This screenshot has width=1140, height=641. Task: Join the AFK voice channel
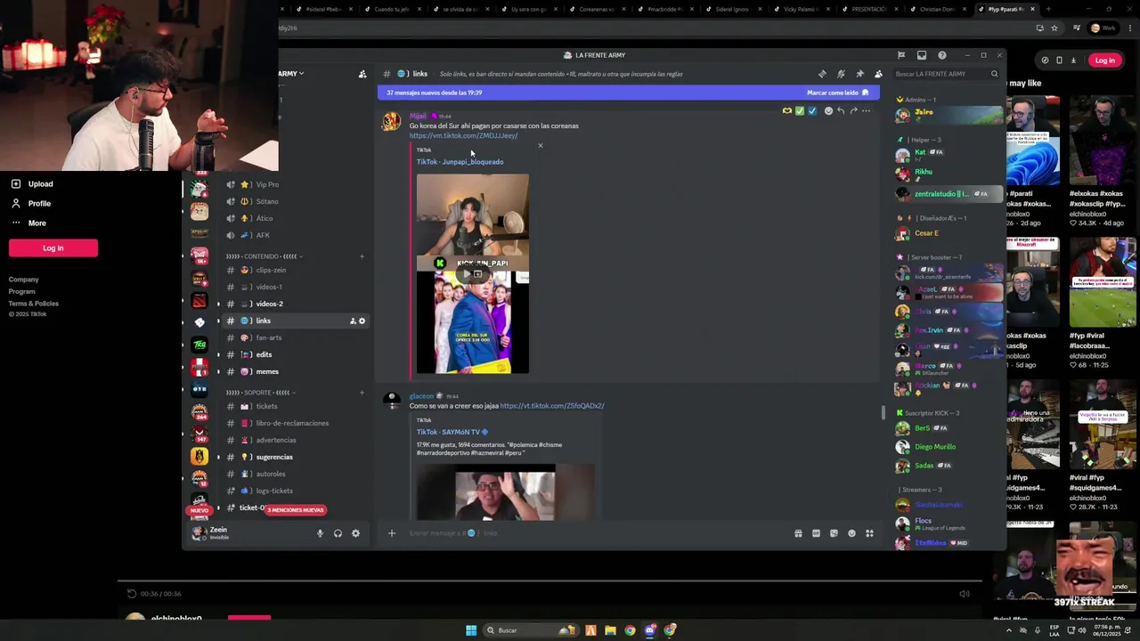[294, 235]
